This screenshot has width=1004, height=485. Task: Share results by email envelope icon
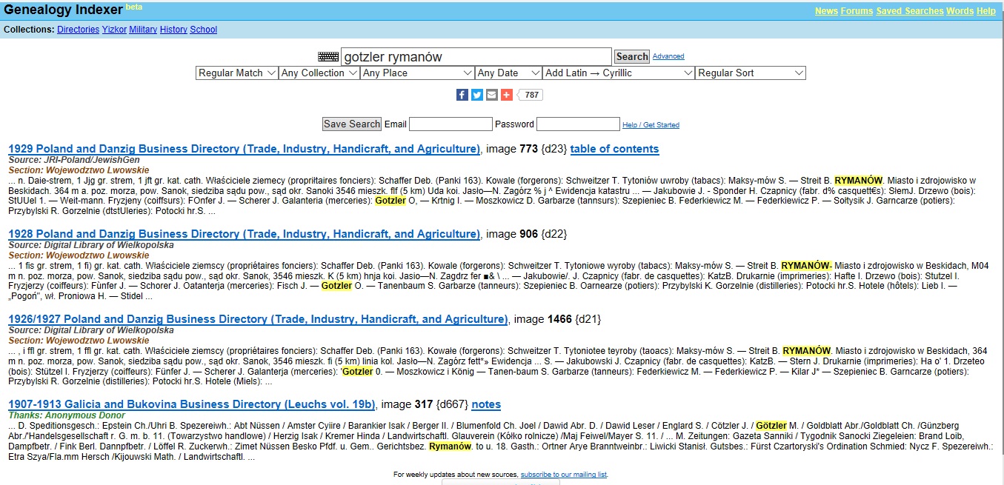tap(491, 95)
